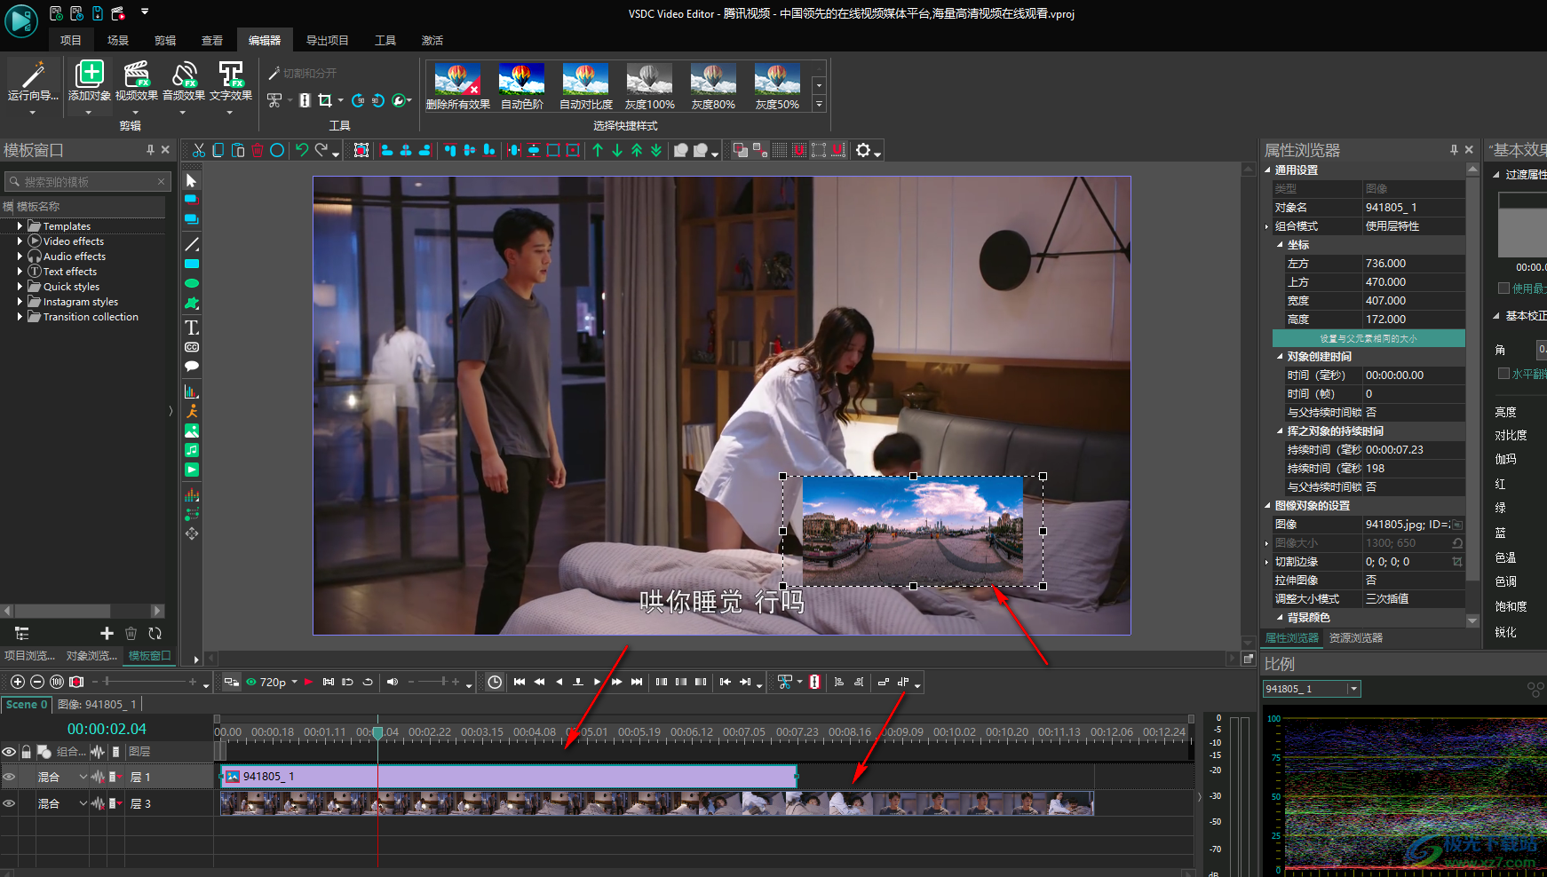
Task: Switch to 资源浏览器 tab
Action: coord(1356,637)
